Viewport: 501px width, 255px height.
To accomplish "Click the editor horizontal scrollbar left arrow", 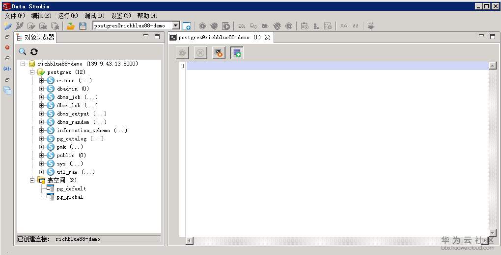I will 190,241.
